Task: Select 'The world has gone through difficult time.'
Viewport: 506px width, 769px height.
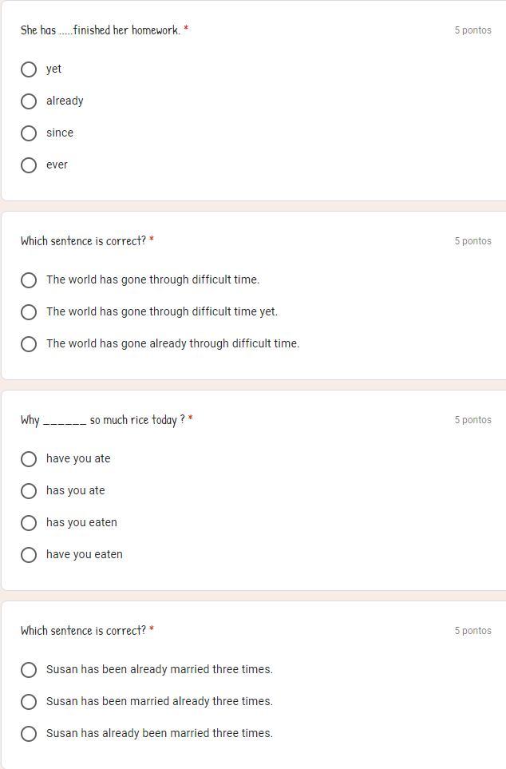Action: [x=29, y=280]
